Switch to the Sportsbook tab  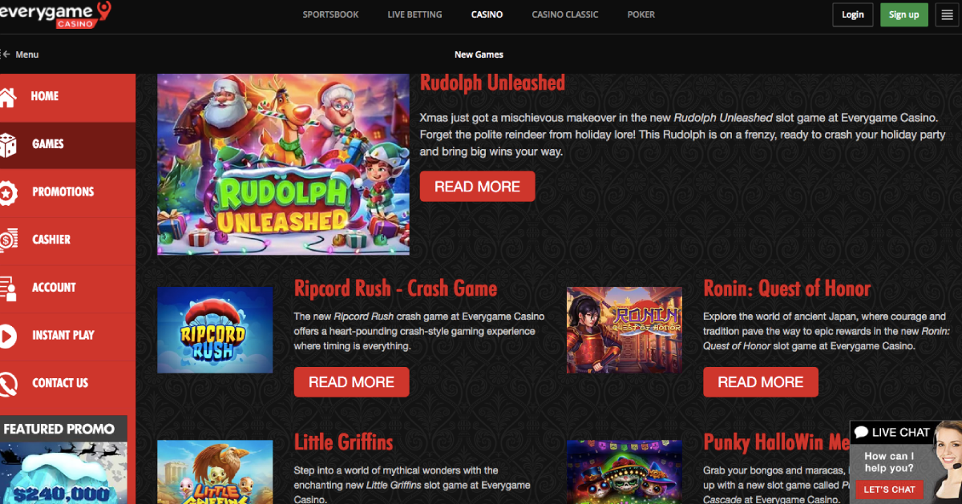[330, 14]
